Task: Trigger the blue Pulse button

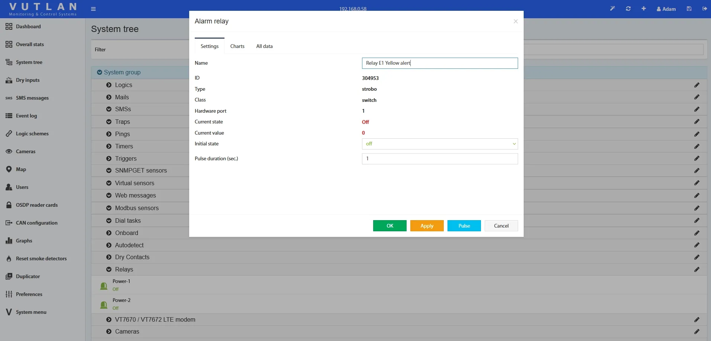Action: click(x=464, y=226)
